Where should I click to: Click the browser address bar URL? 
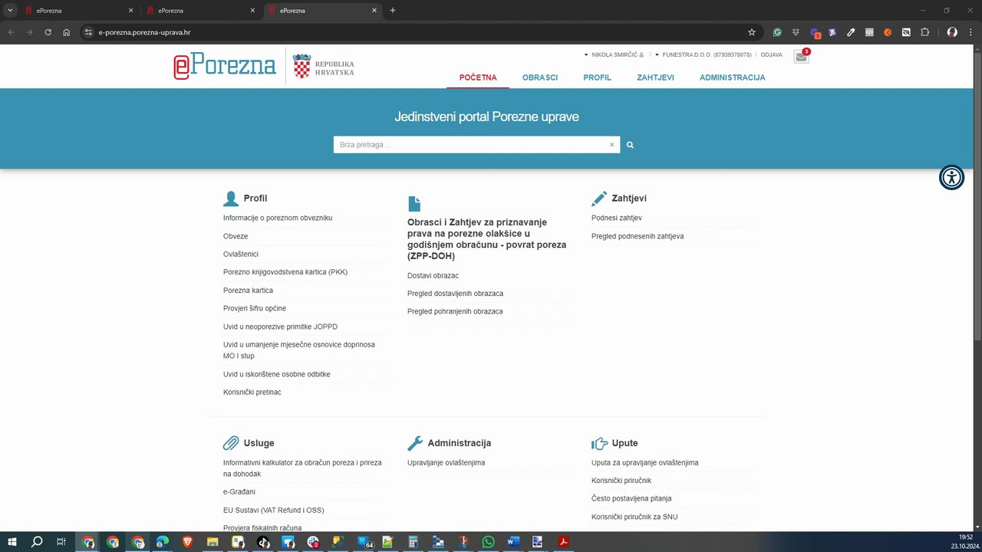click(144, 32)
